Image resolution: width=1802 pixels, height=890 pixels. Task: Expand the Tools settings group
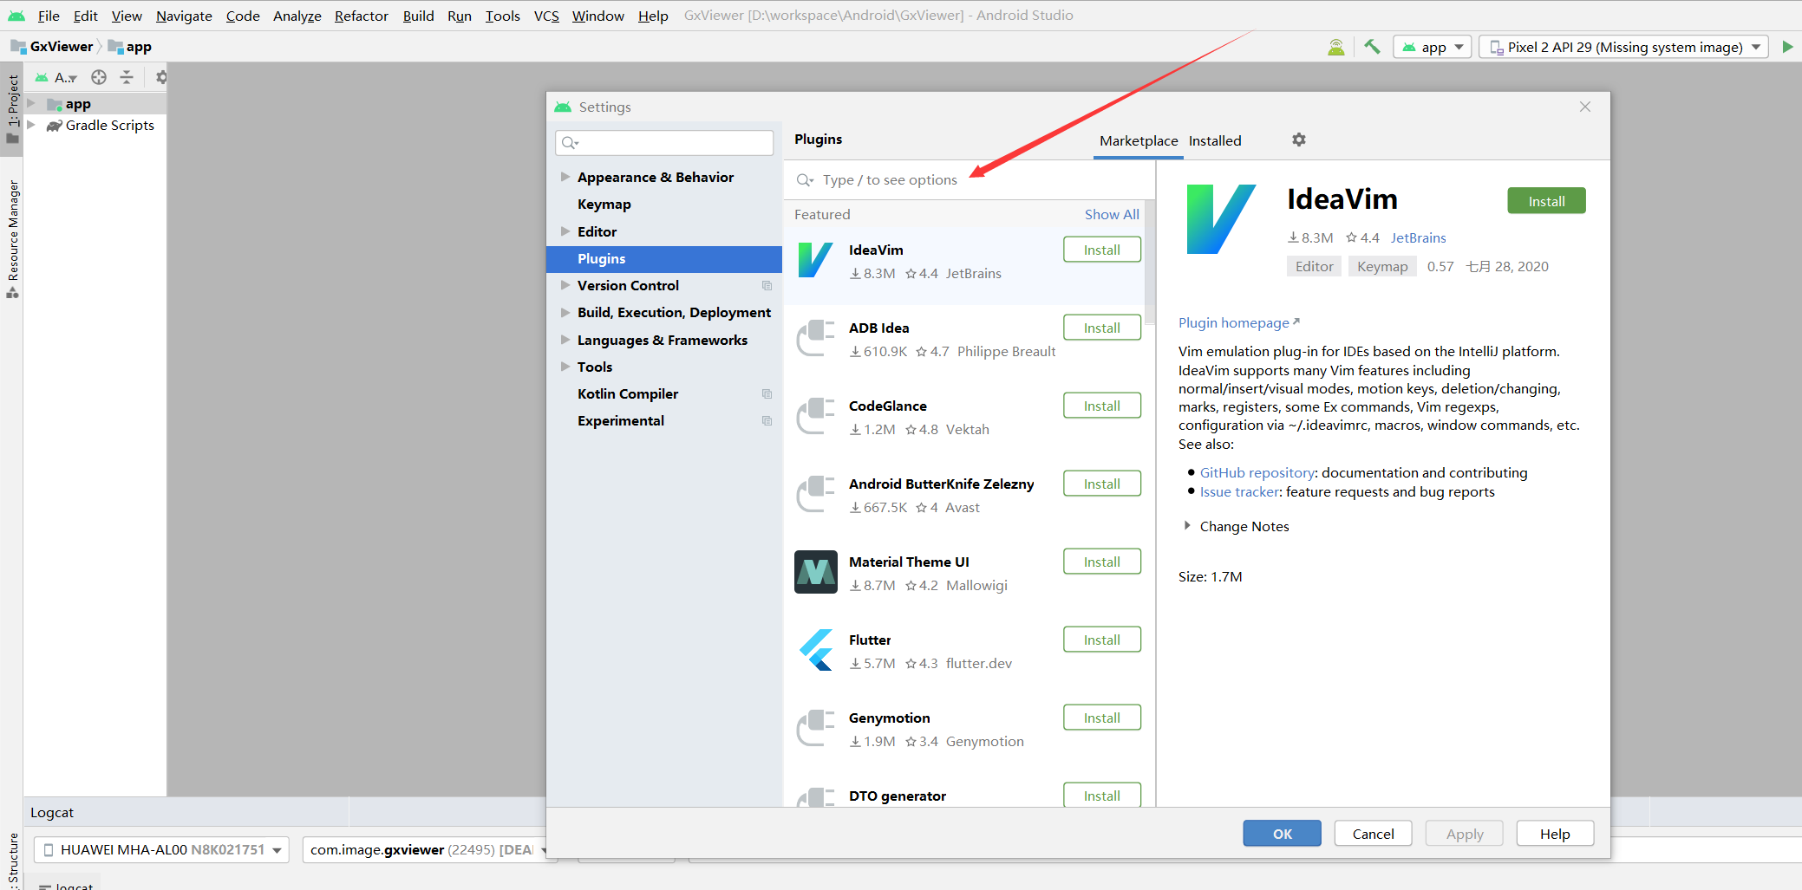pos(565,367)
